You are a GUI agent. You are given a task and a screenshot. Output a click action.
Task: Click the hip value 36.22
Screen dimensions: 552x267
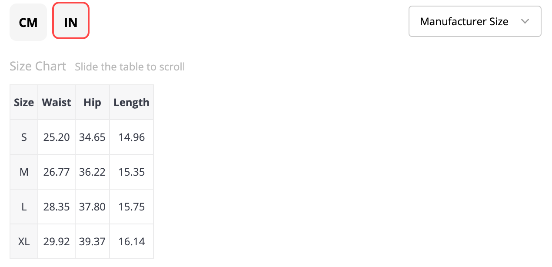coord(92,172)
